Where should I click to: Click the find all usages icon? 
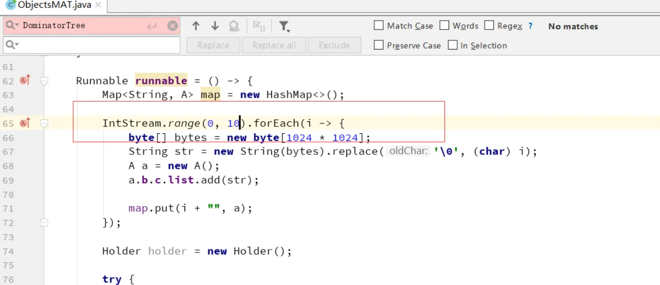235,26
